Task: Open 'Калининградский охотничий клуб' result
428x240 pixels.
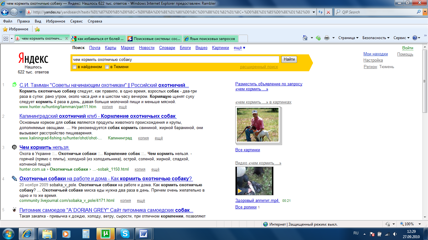Action: click(x=97, y=116)
